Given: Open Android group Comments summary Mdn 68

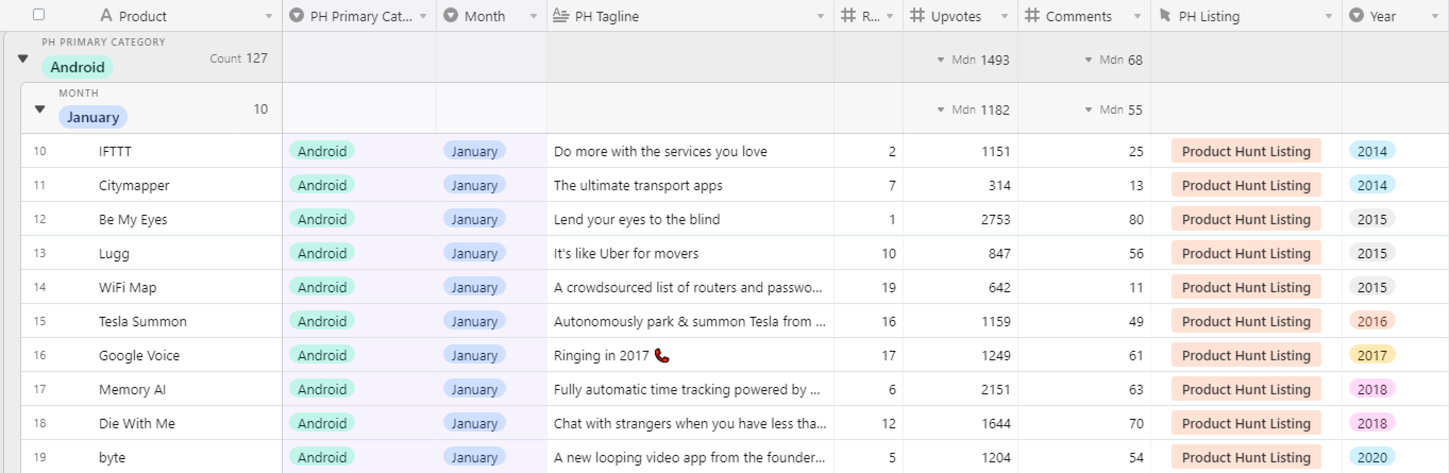Looking at the screenshot, I should tap(1114, 60).
